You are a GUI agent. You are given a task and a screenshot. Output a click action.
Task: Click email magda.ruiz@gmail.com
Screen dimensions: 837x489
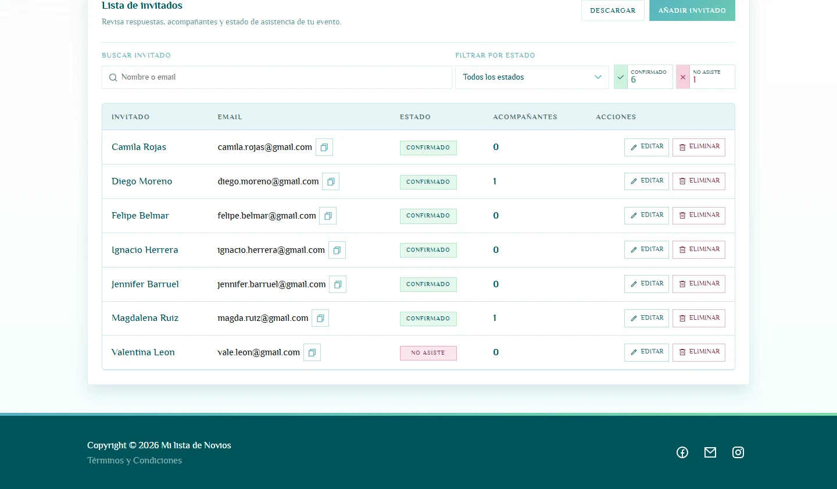pos(263,318)
